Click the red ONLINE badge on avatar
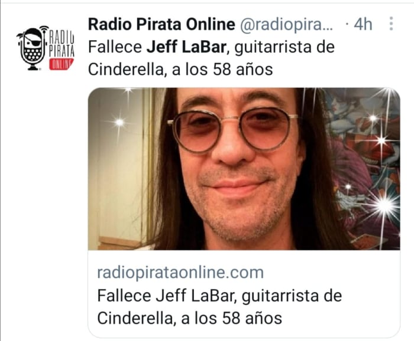Viewport: 414px width, 341px height. click(x=62, y=64)
